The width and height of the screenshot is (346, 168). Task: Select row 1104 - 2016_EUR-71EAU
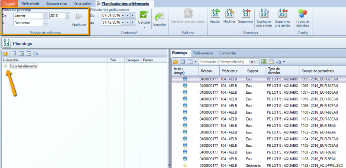(258, 139)
